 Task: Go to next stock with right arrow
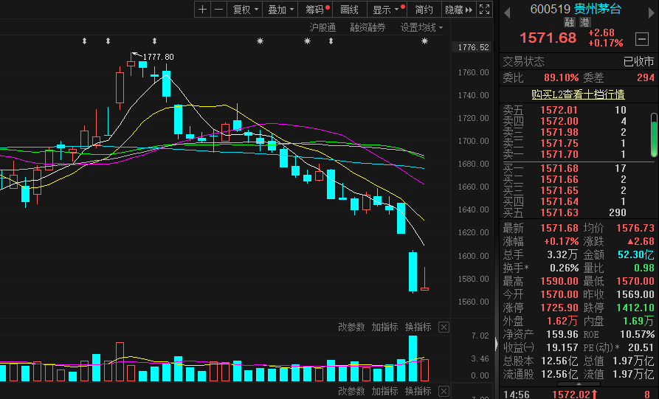649,10
